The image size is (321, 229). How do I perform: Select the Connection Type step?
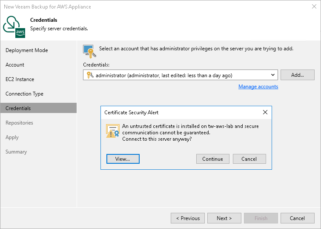click(25, 94)
